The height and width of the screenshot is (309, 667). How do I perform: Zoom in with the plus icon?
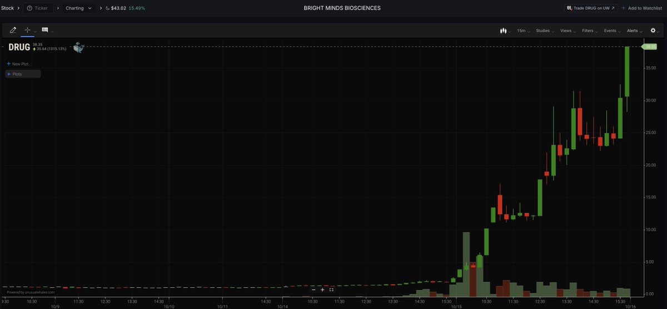coord(322,290)
